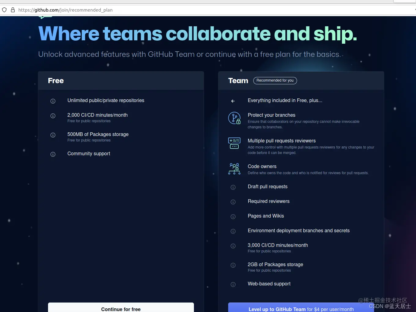Viewport: 416px width, 312px height.
Task: Click info icon beside Environment deployment branches
Action: click(x=233, y=231)
